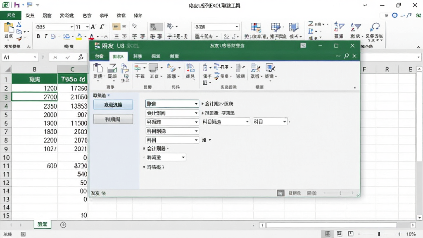
Task: Click the Increase Font Size icon
Action: (x=93, y=27)
